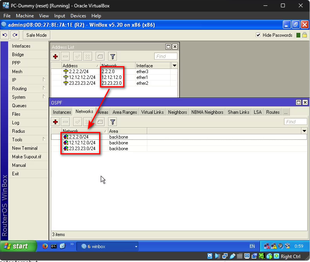Click the green status indicator icon
Viewport: 310px width, 262px height.
pos(298,35)
